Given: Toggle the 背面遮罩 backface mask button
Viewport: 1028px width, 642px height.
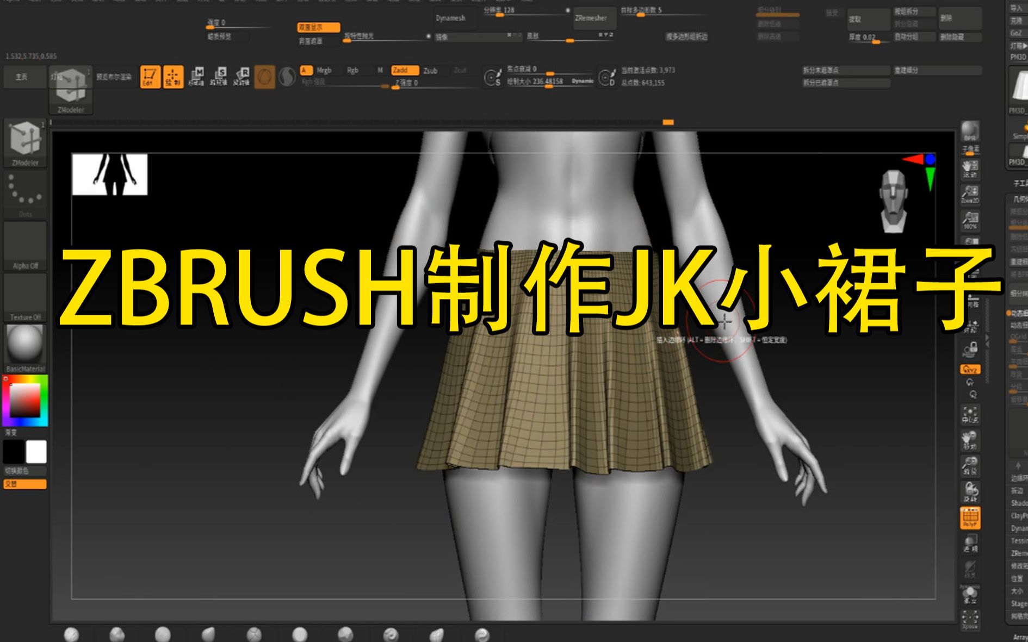Looking at the screenshot, I should (x=319, y=41).
